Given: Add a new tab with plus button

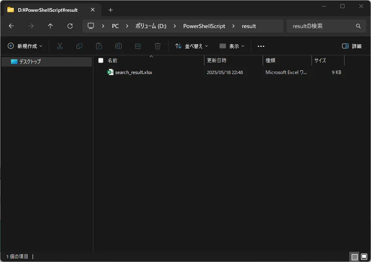Looking at the screenshot, I should pyautogui.click(x=110, y=10).
